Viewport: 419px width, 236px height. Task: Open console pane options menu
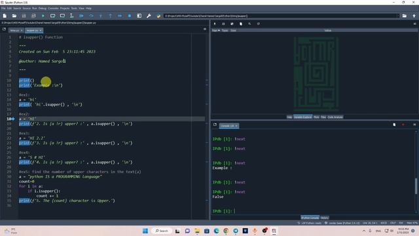[x=414, y=125]
